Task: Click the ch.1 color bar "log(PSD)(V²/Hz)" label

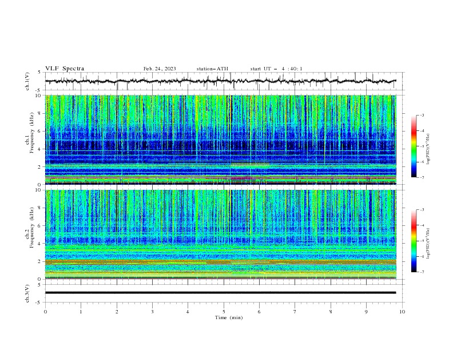Action: [x=428, y=149]
